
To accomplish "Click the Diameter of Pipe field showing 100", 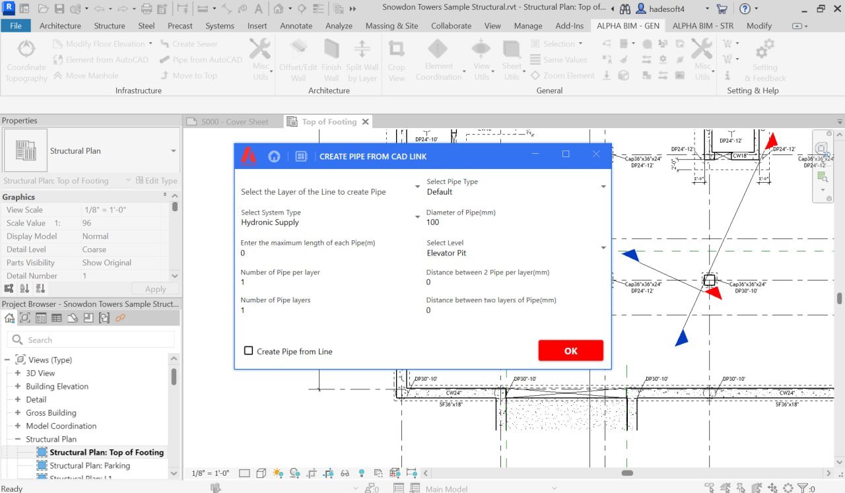I will [516, 222].
